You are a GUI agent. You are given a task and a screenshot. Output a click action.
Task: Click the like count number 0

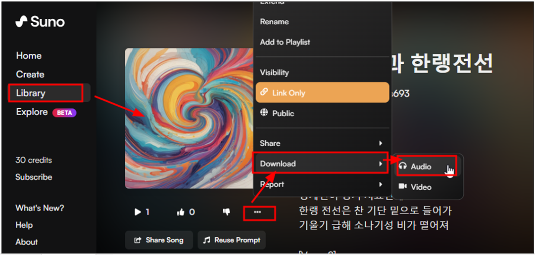pos(192,212)
